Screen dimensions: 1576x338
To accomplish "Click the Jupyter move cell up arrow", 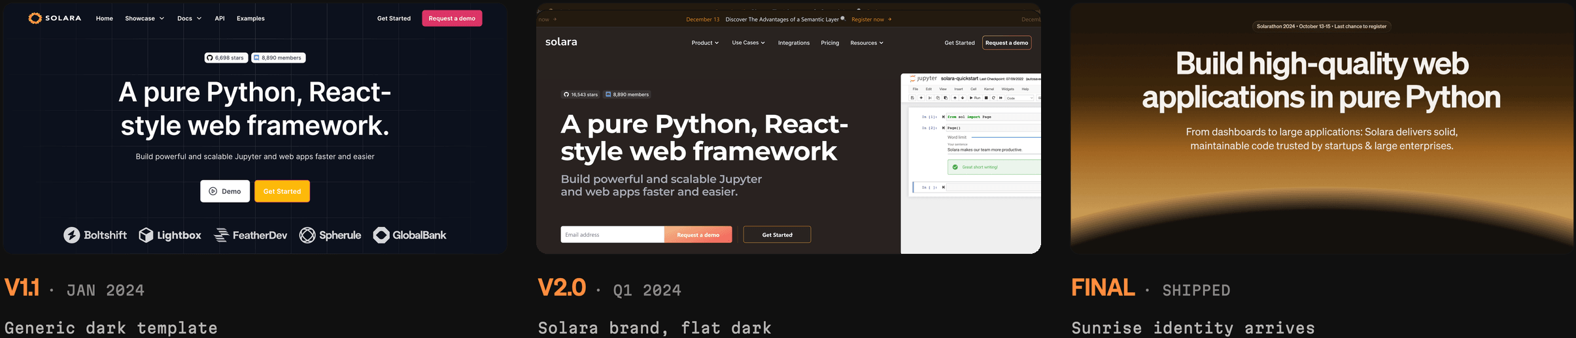I will pyautogui.click(x=955, y=98).
